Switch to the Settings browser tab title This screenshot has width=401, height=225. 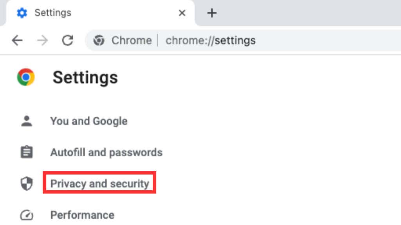click(54, 13)
